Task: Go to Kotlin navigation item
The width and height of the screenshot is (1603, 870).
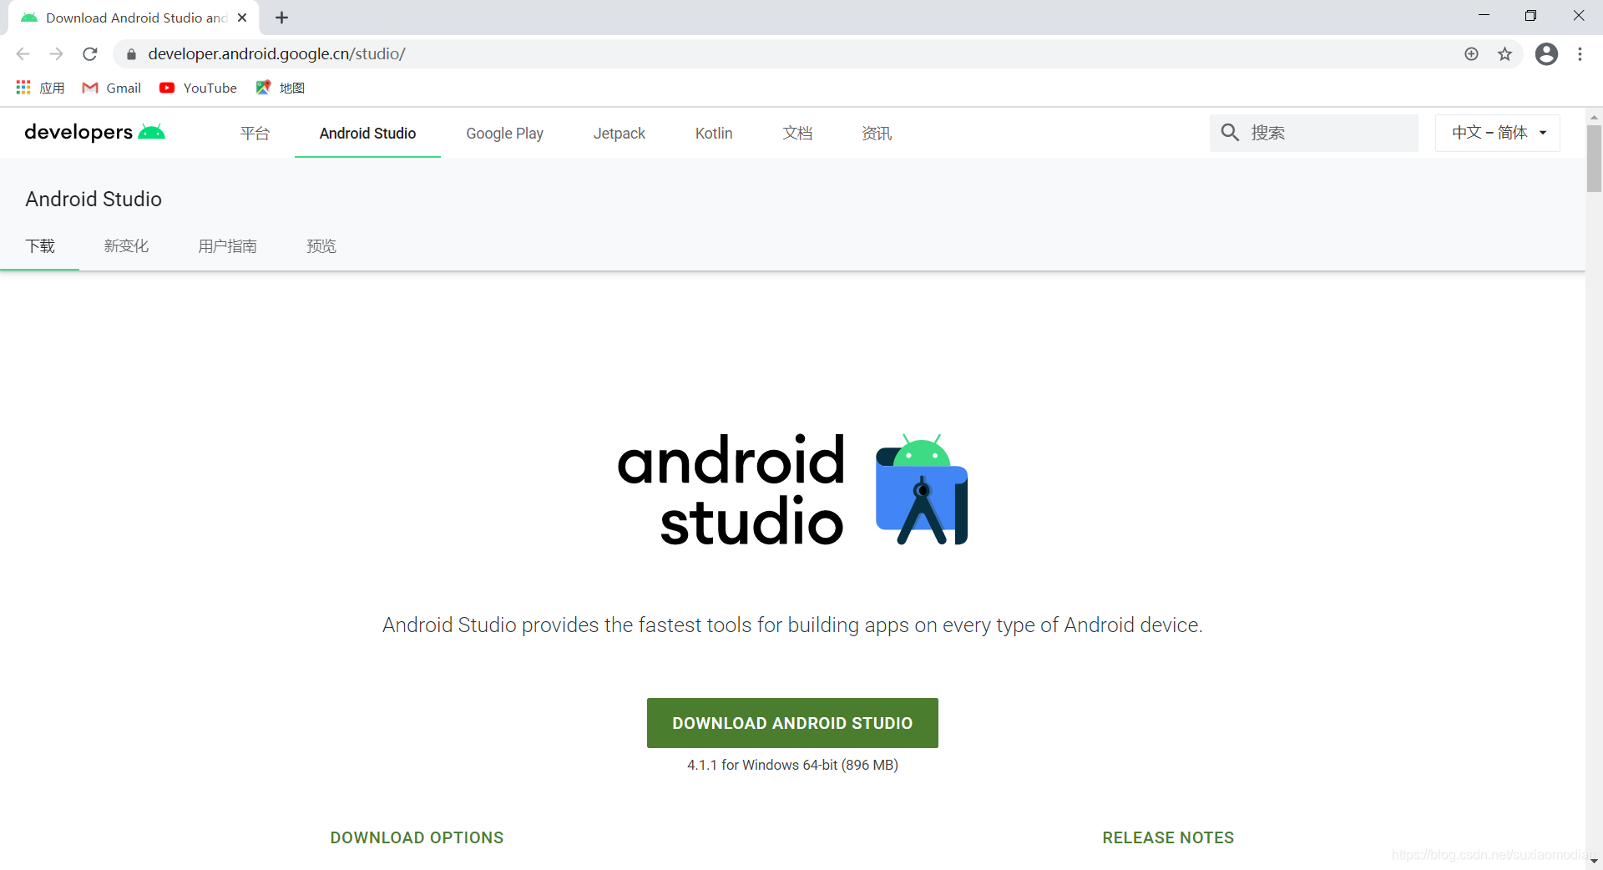Action: coord(714,134)
